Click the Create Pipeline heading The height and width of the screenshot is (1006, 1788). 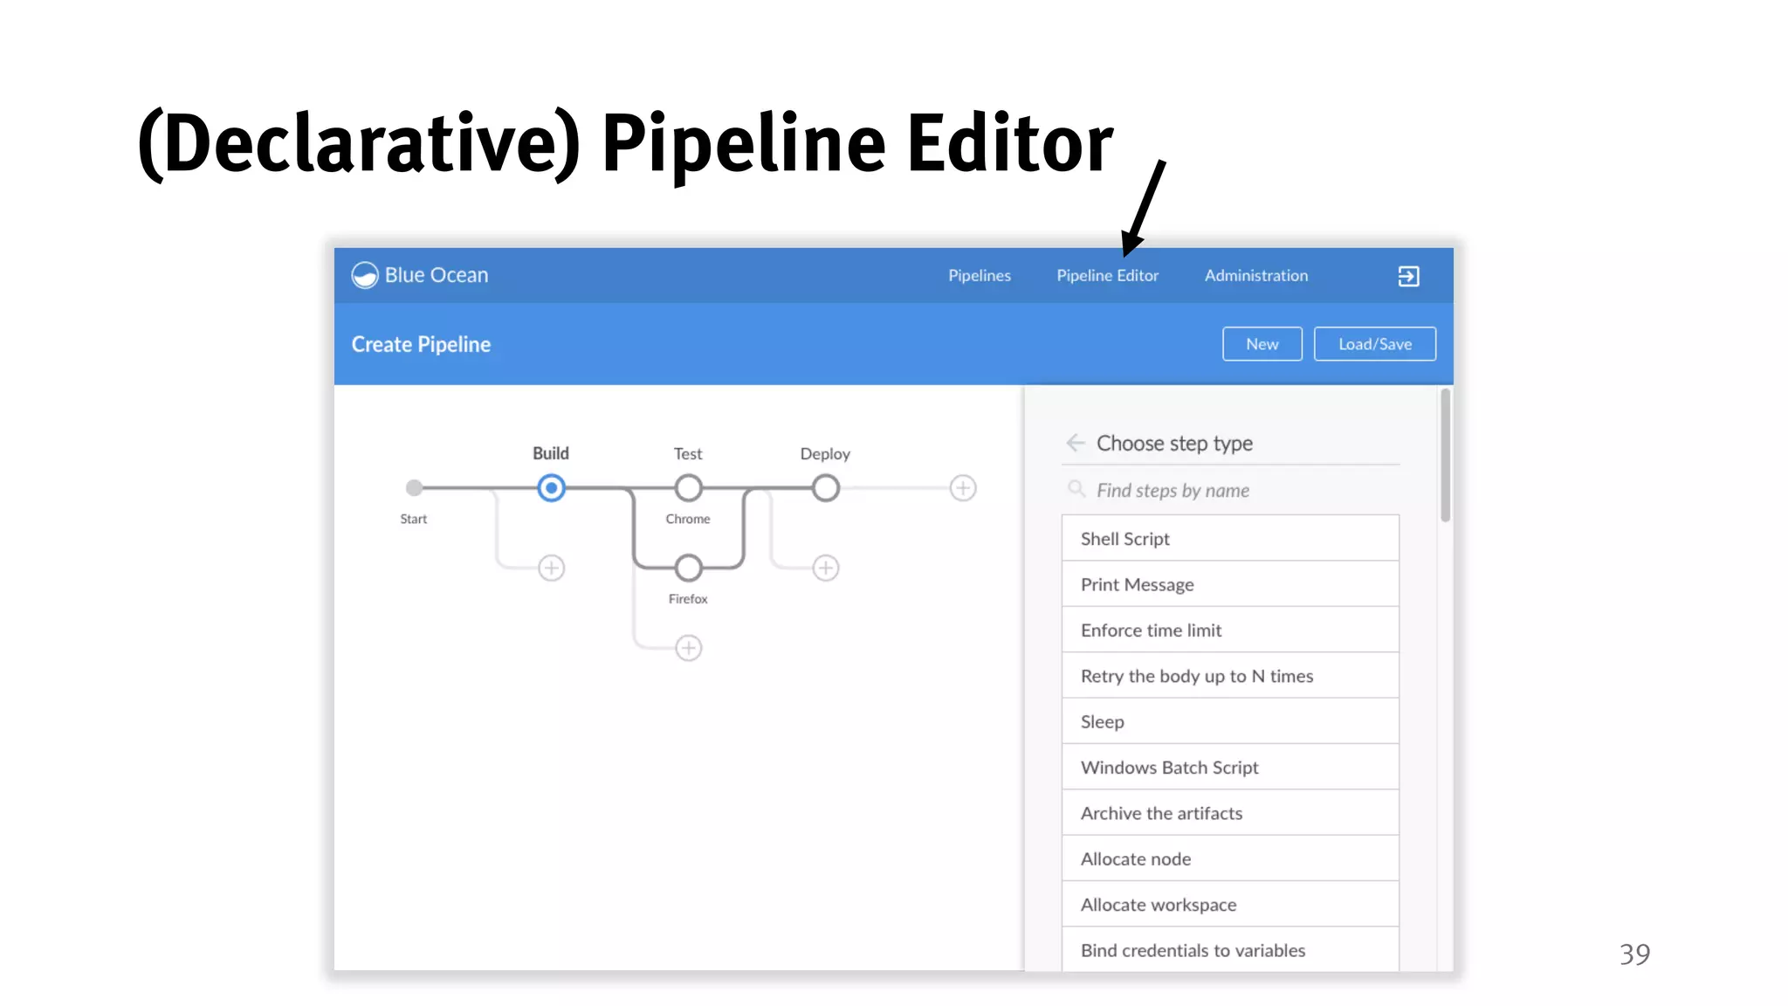[421, 344]
